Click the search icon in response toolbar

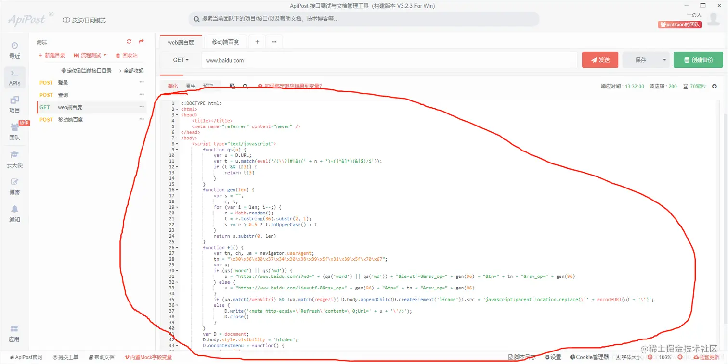(x=245, y=86)
